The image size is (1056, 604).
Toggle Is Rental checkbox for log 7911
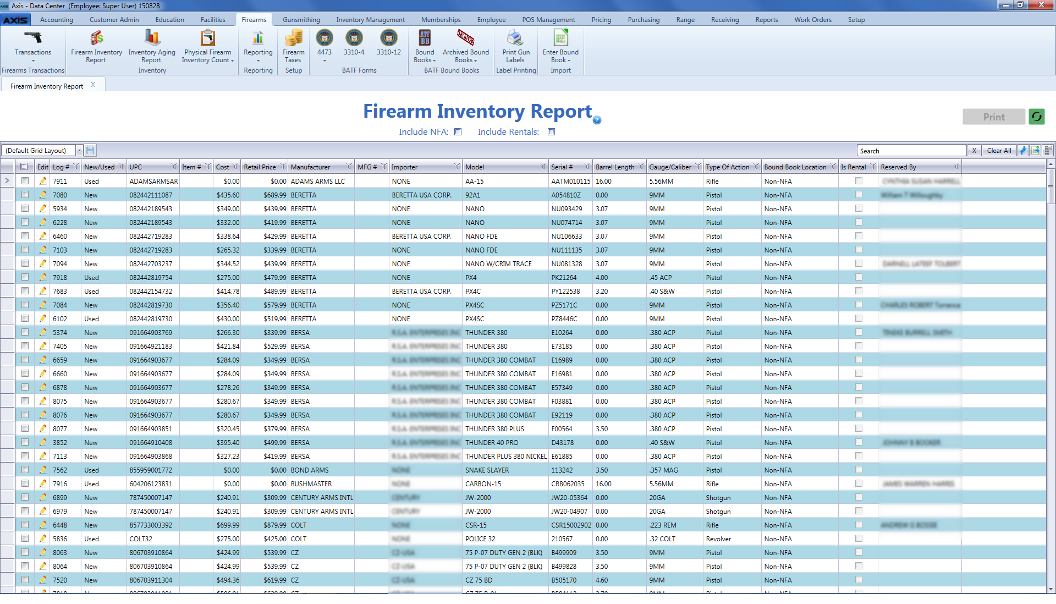[x=859, y=180]
